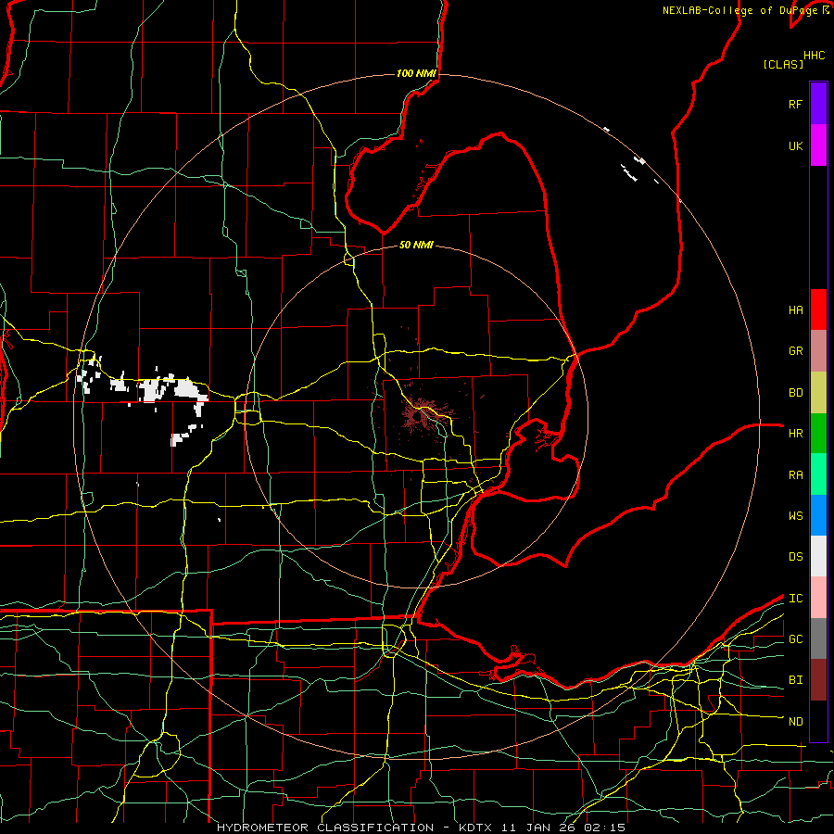The image size is (834, 834).
Task: Click the Hydrometeor Classification KDTX title text
Action: (x=421, y=828)
